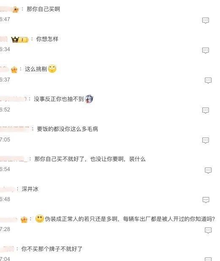Click smiley emoji before '伪装成正常人'

click(x=40, y=218)
